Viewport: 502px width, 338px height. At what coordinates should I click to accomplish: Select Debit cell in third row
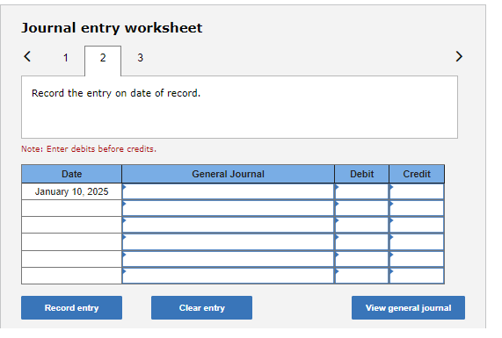361,225
